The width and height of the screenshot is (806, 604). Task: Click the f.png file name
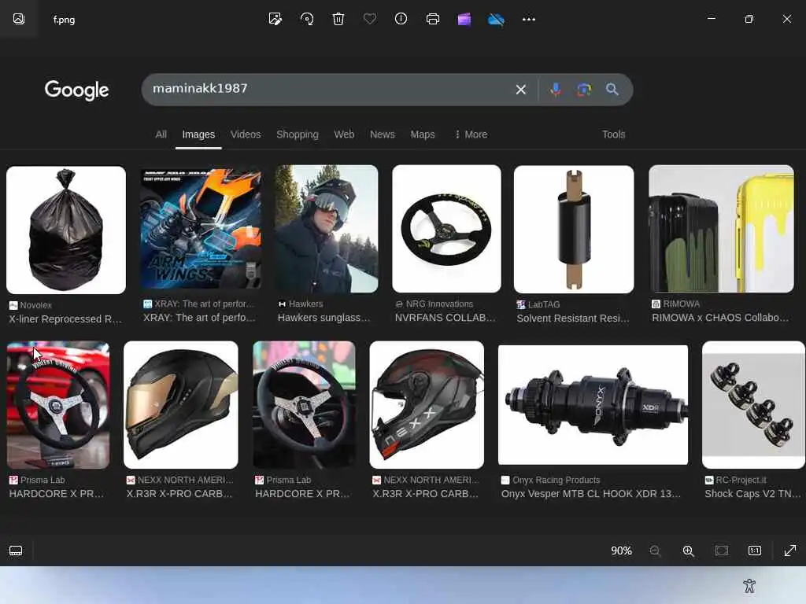click(65, 20)
